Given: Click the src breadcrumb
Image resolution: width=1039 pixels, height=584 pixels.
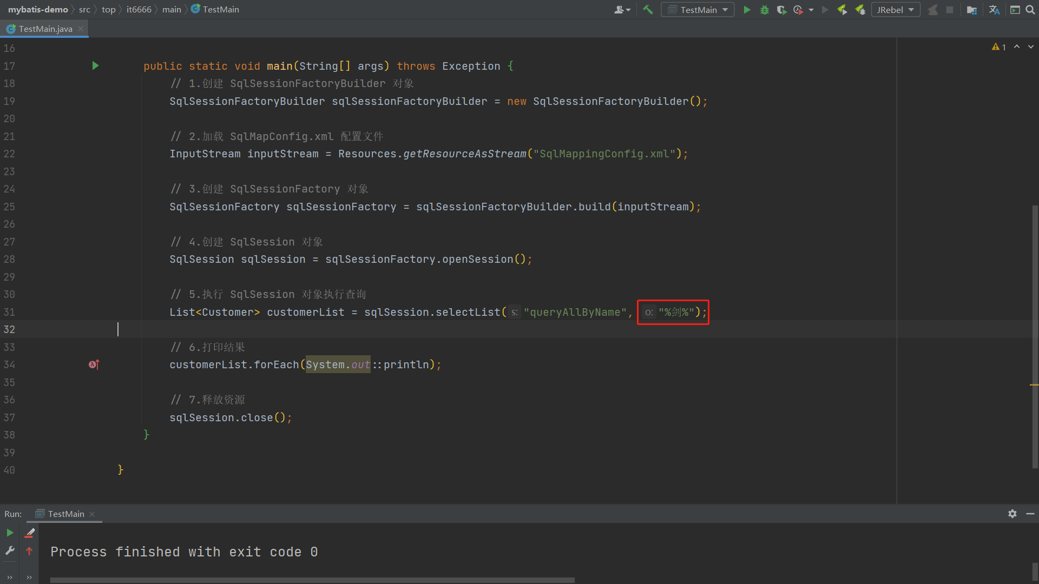Looking at the screenshot, I should [x=84, y=9].
